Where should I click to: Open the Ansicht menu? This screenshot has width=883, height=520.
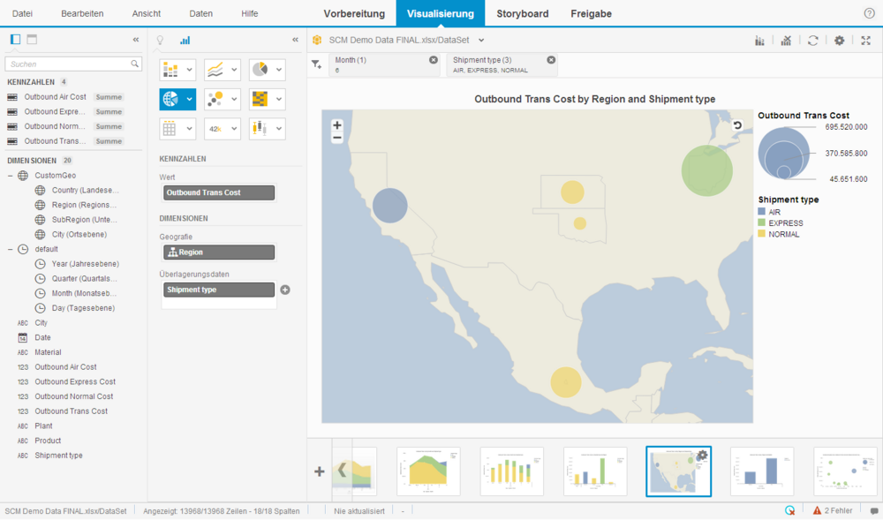point(147,13)
